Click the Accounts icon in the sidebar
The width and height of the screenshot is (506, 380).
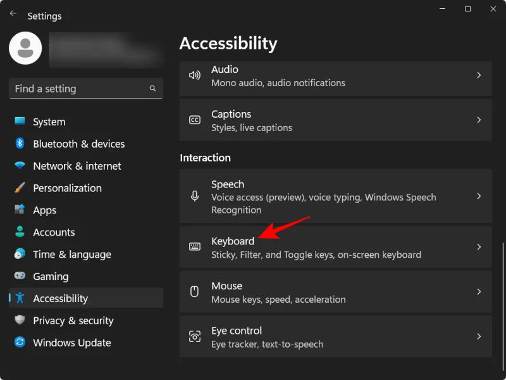(19, 232)
